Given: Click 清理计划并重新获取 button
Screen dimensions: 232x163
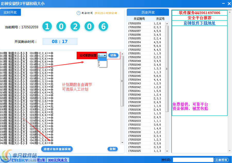Looking at the screenshot, I should click(x=57, y=149).
